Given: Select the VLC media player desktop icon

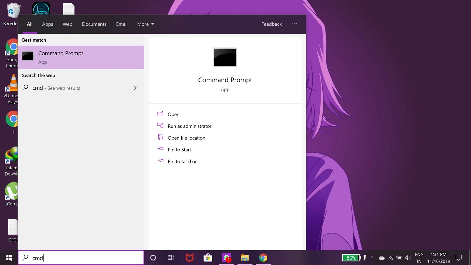Looking at the screenshot, I should tap(11, 89).
